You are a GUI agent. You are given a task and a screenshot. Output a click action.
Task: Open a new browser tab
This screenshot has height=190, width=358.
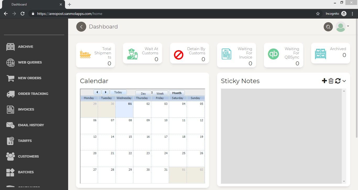pos(69,4)
